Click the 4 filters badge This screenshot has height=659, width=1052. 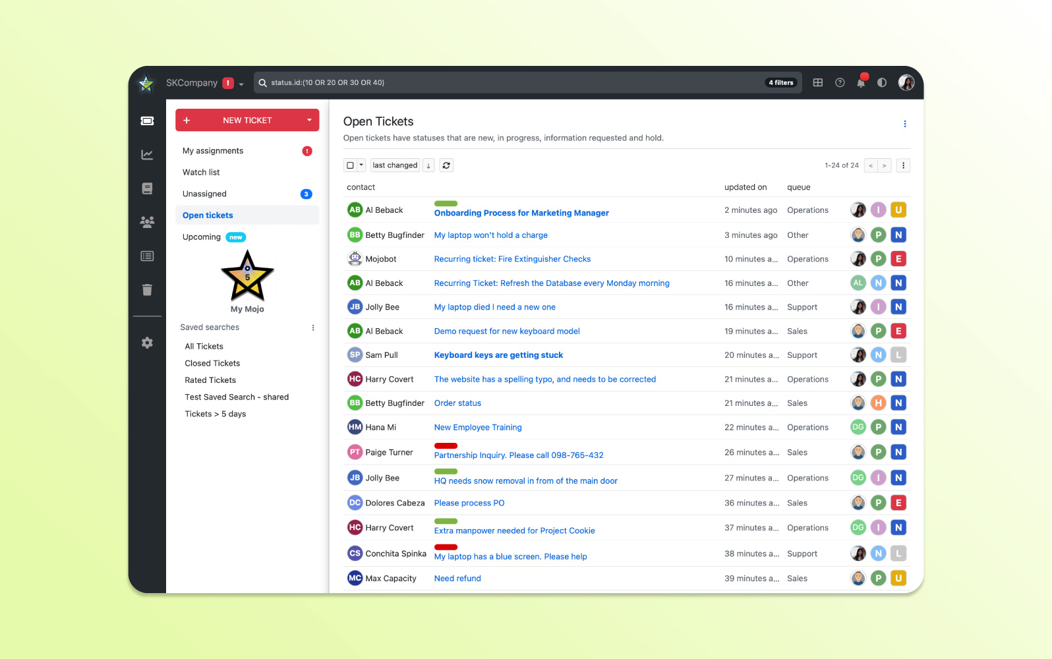[781, 82]
